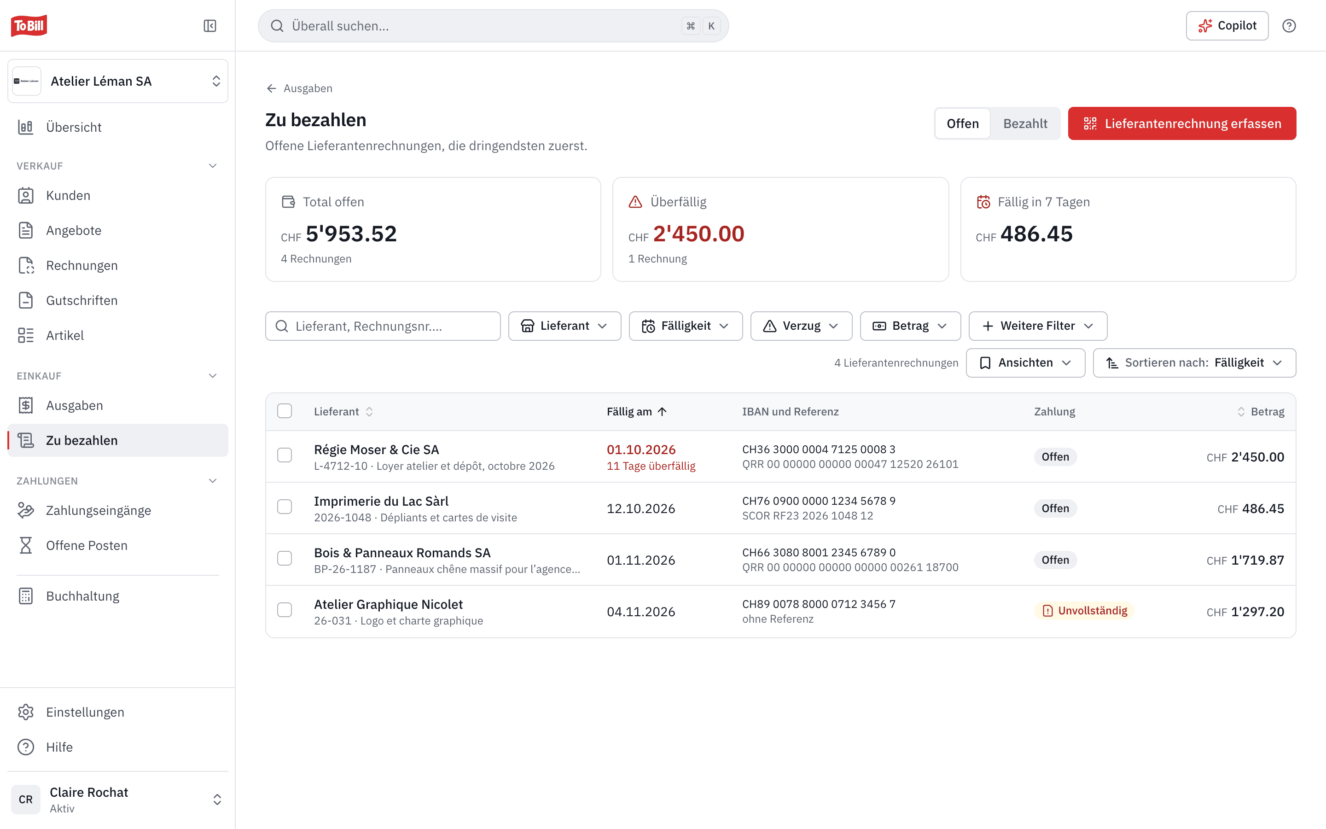
Task: Open Weitere Filter menu
Action: tap(1038, 326)
